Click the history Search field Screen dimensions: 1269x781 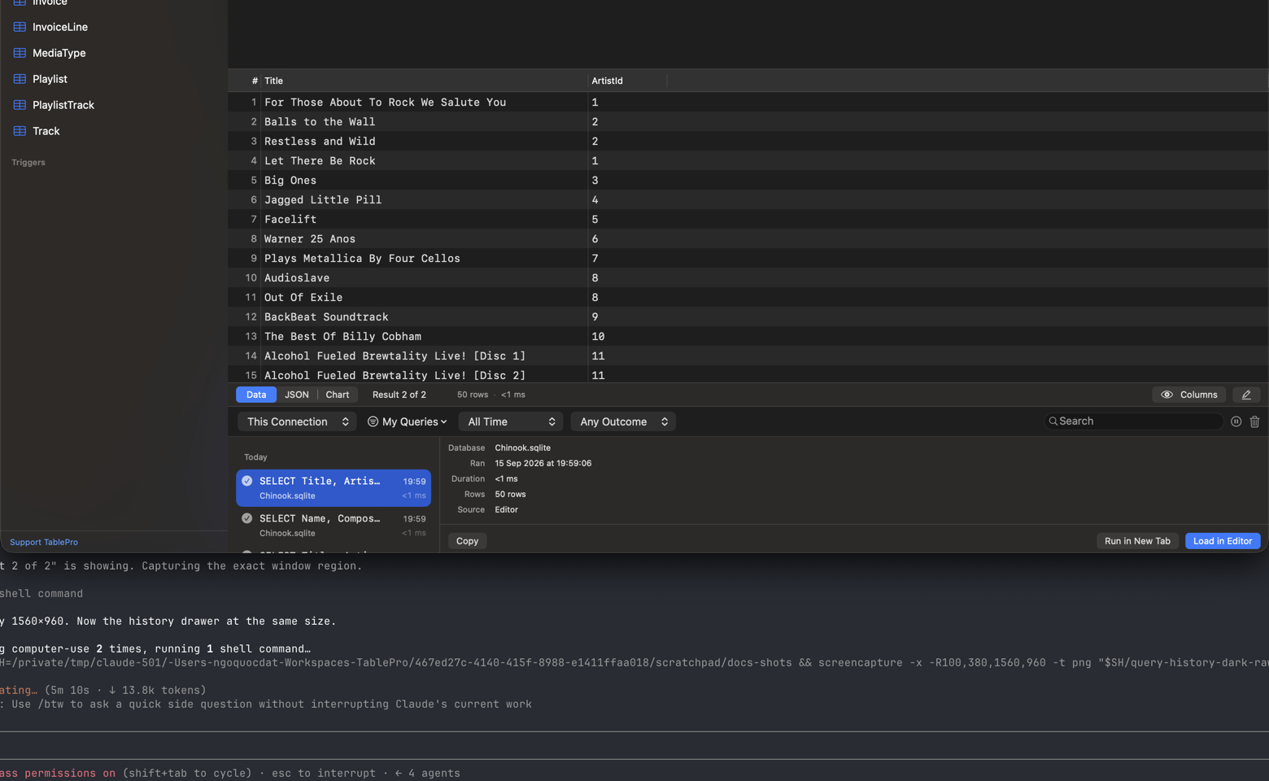[1134, 421]
